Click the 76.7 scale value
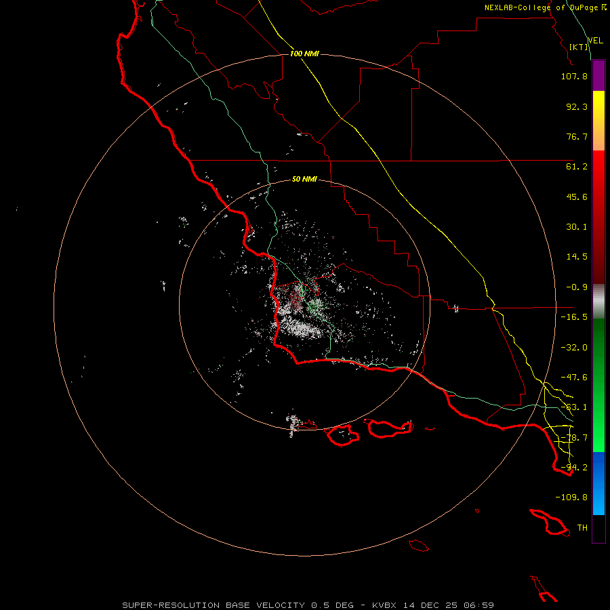The width and height of the screenshot is (610, 610). tap(577, 136)
